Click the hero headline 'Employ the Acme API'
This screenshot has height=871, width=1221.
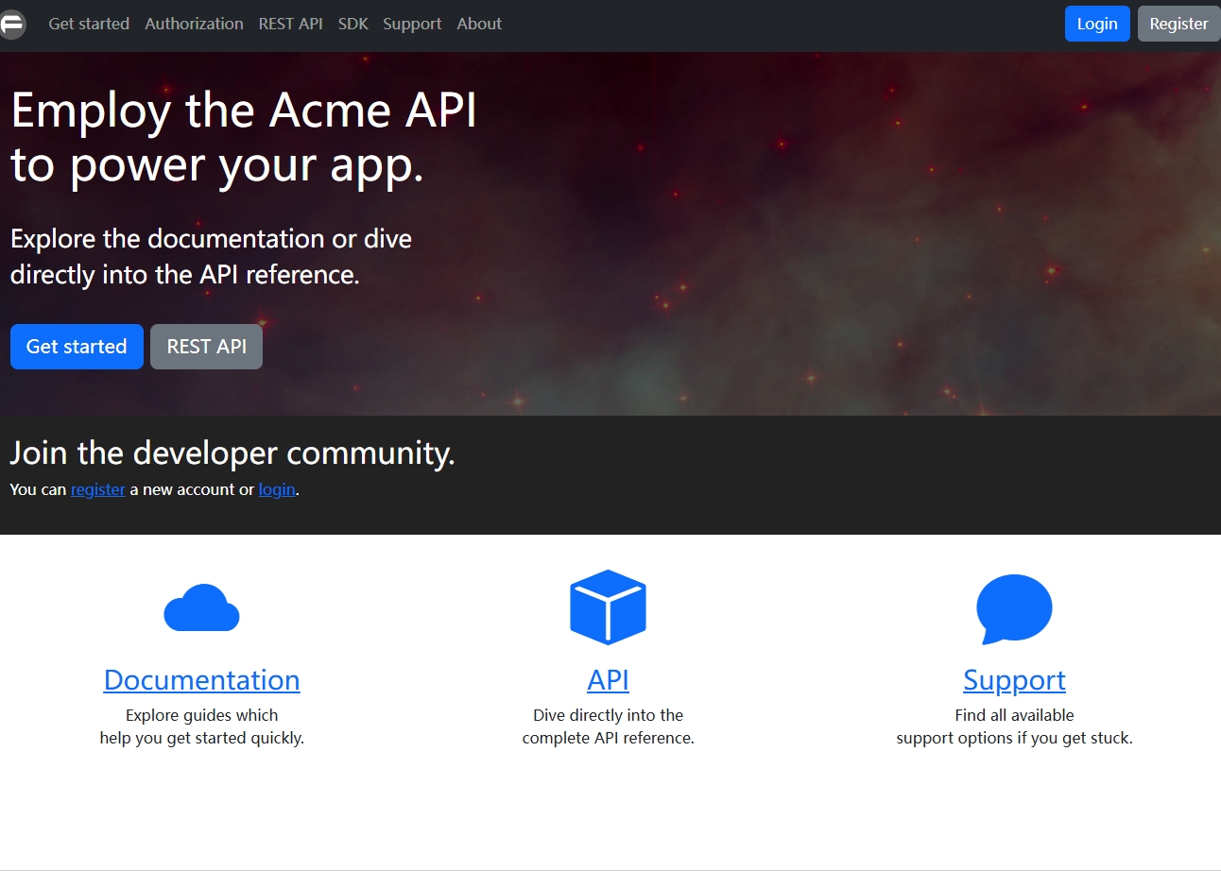pos(244,111)
